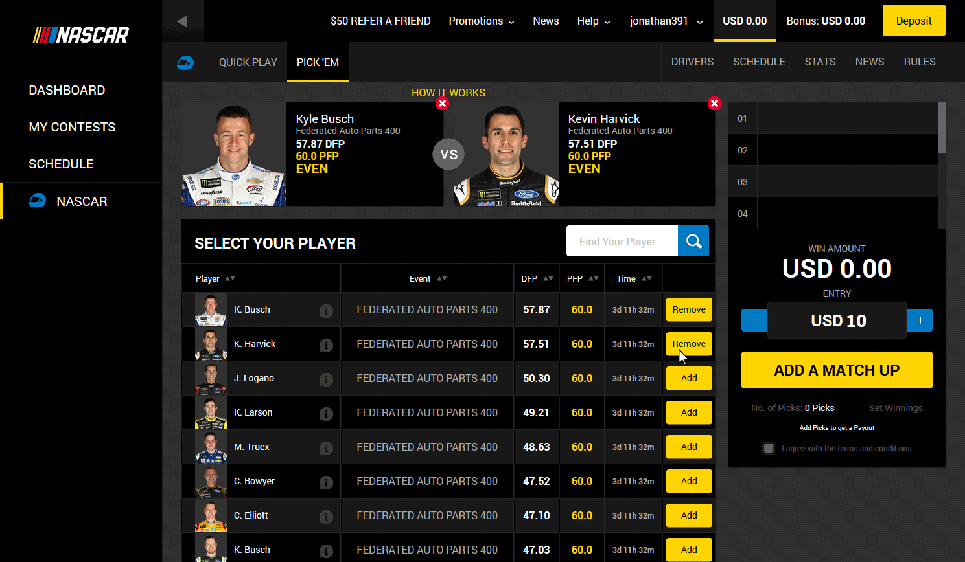This screenshot has height=562, width=965.
Task: Click the Find Your Player search field
Action: pos(622,241)
